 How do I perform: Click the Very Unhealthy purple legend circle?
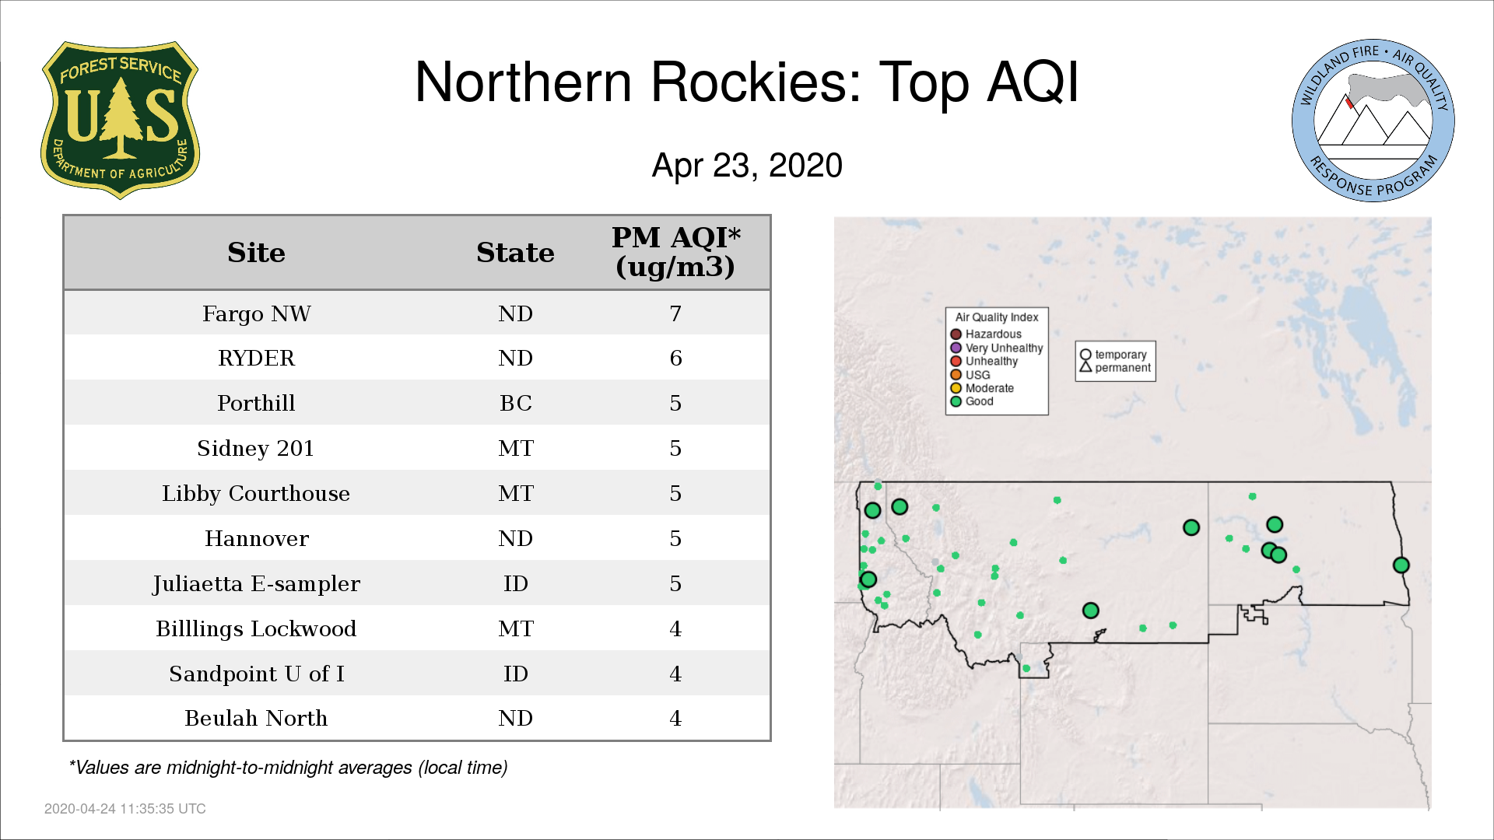pos(956,348)
